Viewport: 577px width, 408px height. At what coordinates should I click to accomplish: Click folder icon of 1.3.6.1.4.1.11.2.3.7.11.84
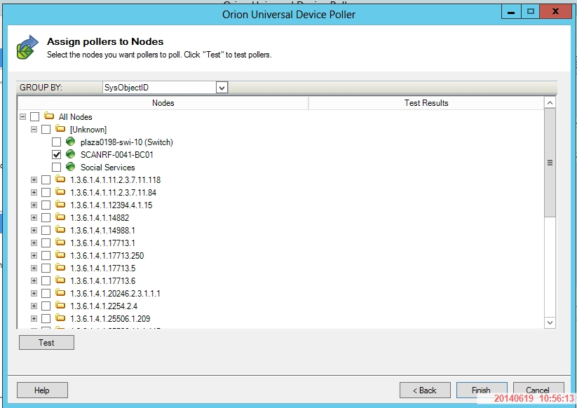coord(60,192)
